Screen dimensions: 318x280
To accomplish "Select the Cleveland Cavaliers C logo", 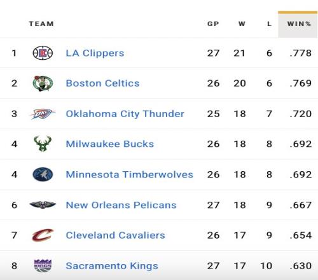I will 43,235.
